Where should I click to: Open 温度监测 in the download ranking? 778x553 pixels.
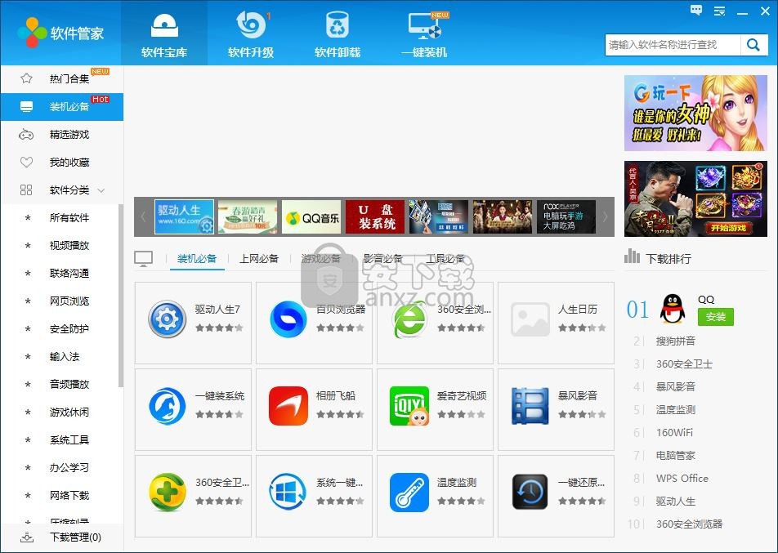click(x=676, y=410)
